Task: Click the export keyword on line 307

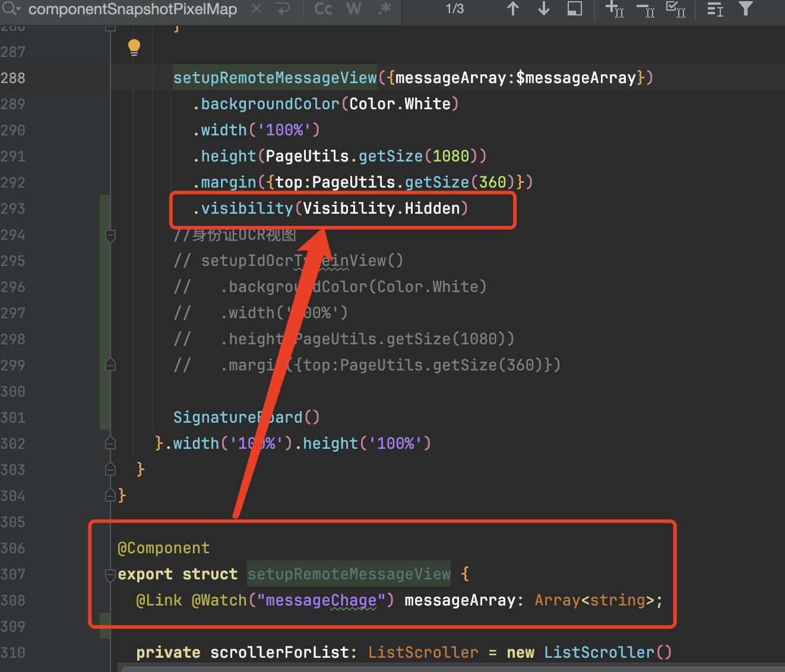Action: point(145,574)
